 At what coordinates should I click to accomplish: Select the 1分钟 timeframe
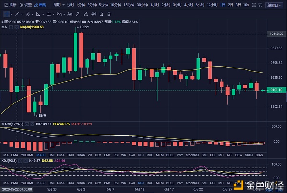pos(81,5)
